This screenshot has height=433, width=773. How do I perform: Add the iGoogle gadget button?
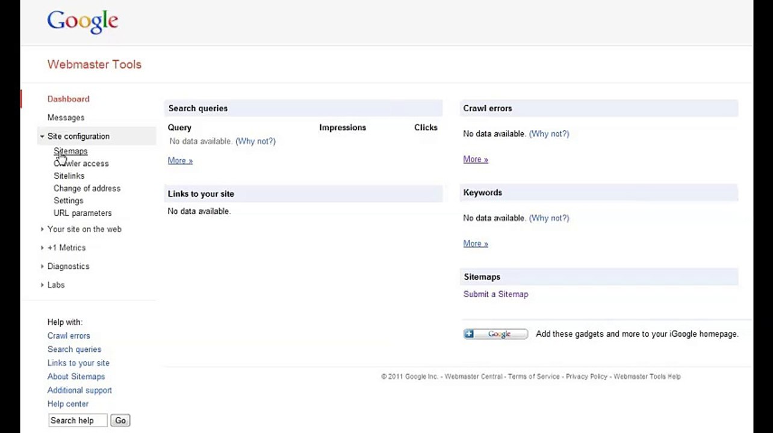click(495, 334)
